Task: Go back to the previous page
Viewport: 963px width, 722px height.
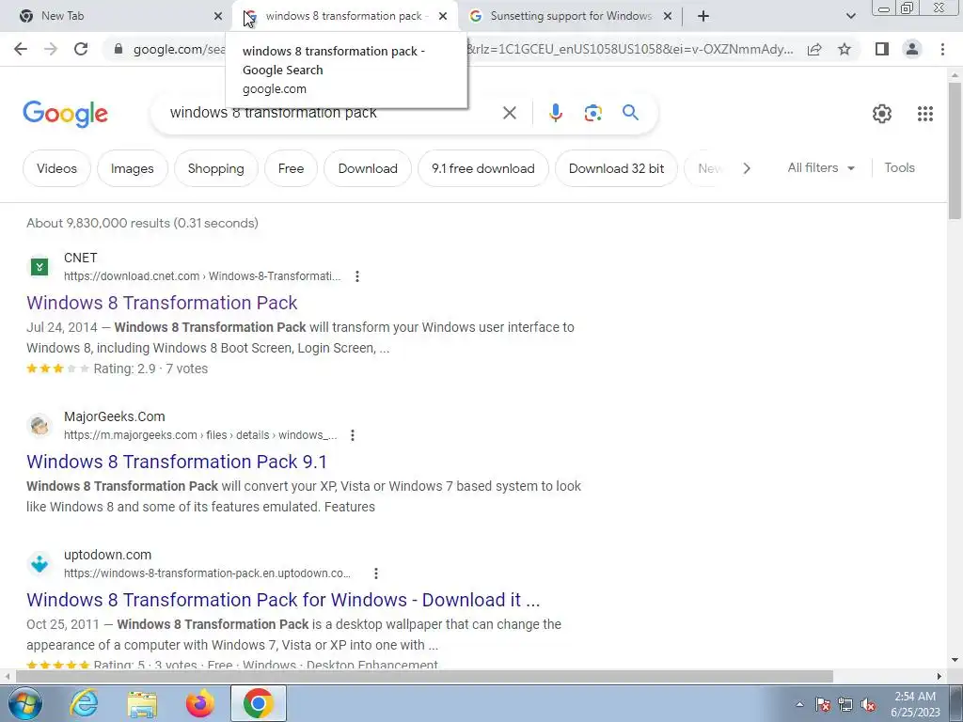Action: coord(21,49)
